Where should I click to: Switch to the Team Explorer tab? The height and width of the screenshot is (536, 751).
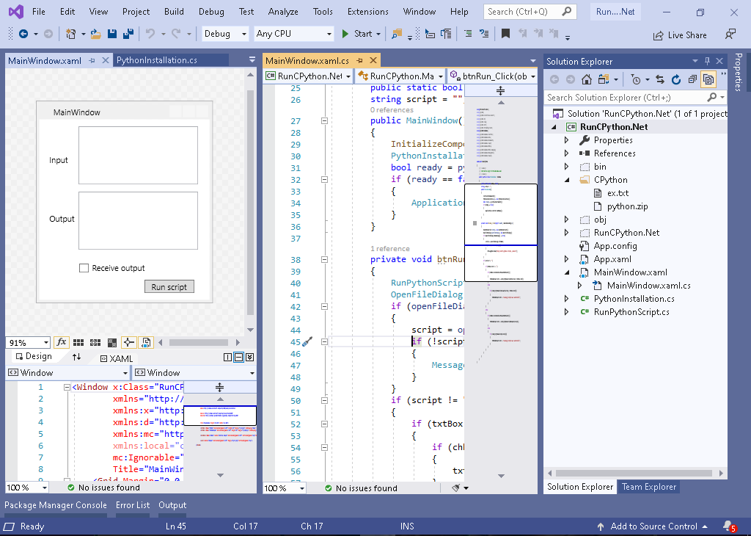pyautogui.click(x=649, y=487)
